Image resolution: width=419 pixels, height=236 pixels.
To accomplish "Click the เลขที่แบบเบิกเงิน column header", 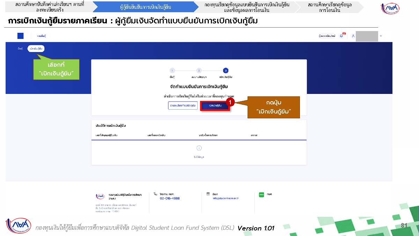I will point(156,135).
